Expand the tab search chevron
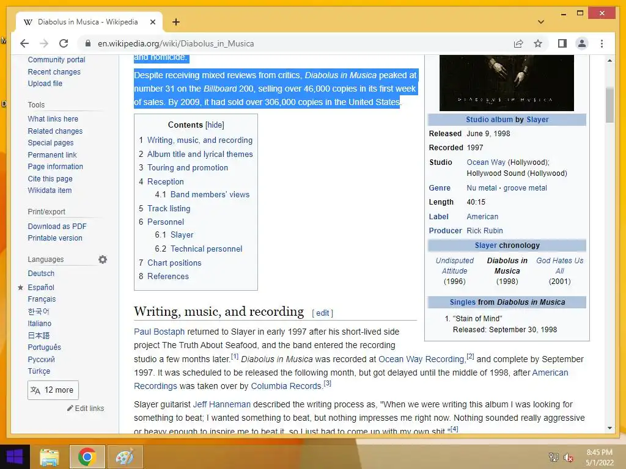This screenshot has height=469, width=626. pyautogui.click(x=541, y=22)
